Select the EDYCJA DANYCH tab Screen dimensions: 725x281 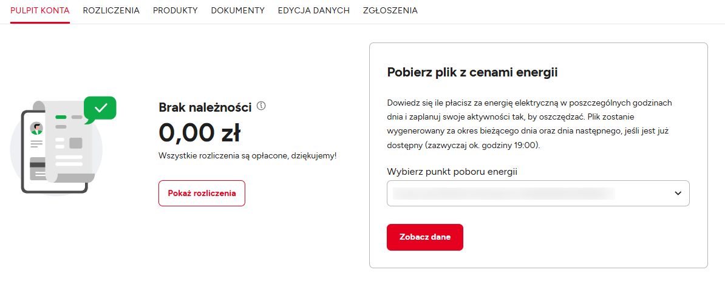(313, 10)
